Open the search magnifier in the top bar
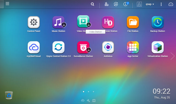The height and width of the screenshot is (104, 176). point(92,4)
